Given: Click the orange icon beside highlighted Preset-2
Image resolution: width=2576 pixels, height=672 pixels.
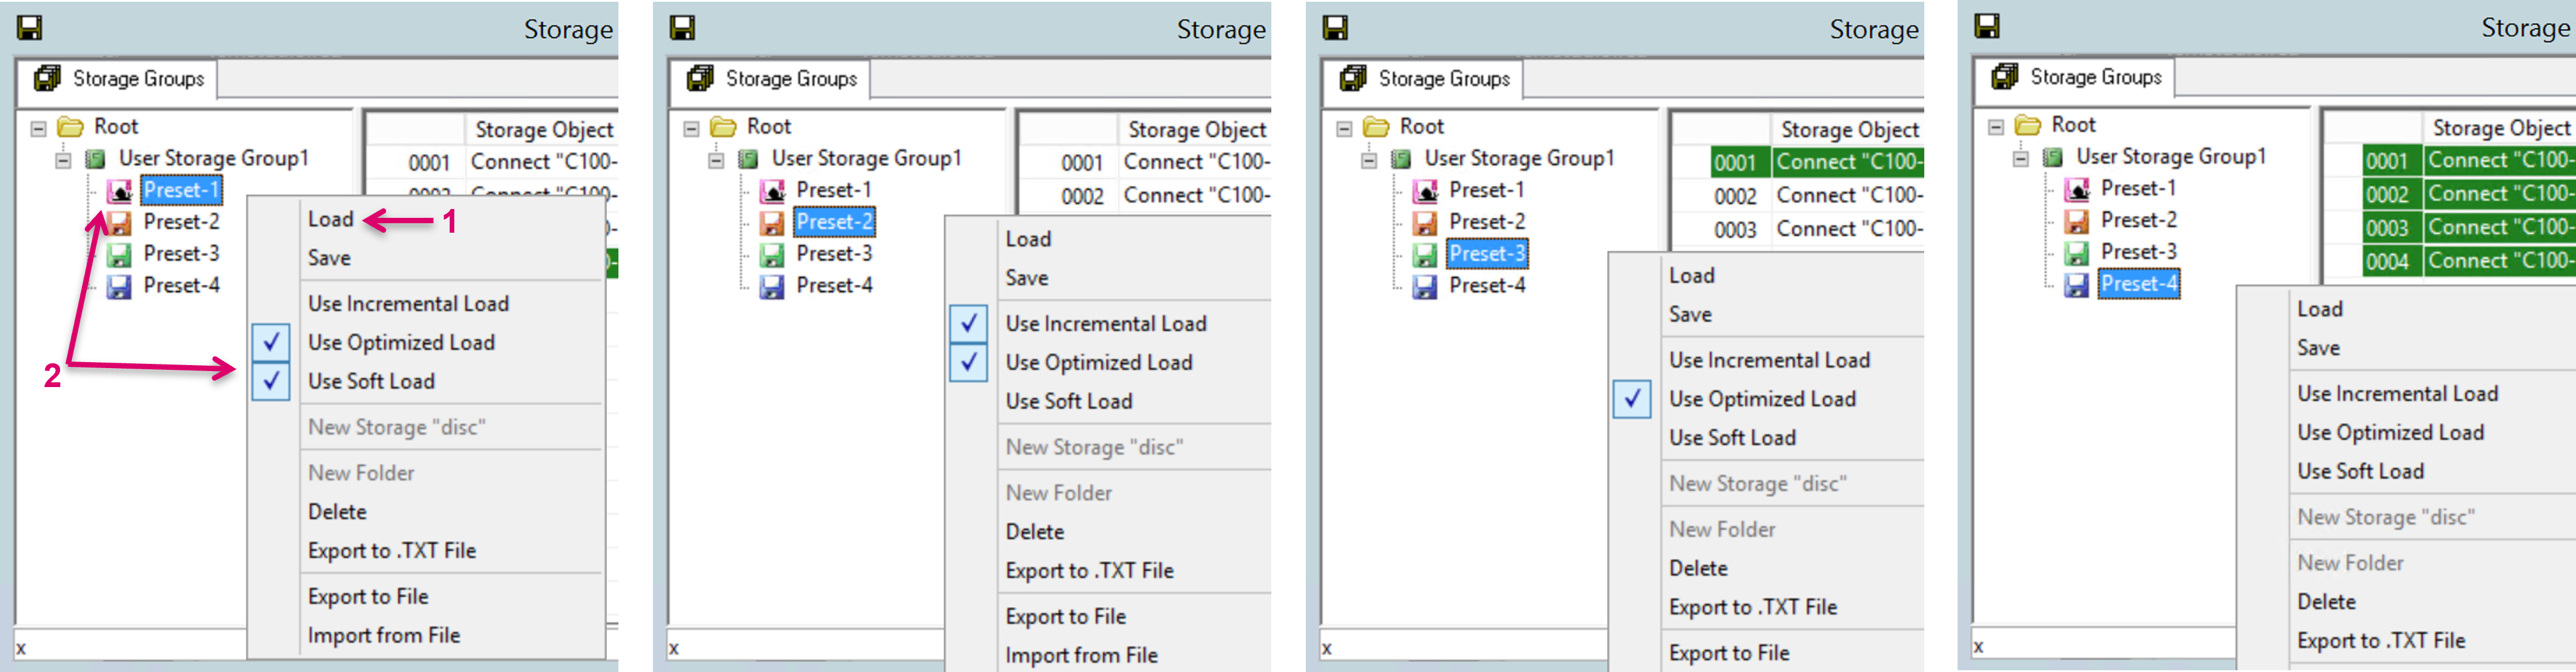Looking at the screenshot, I should [x=772, y=223].
